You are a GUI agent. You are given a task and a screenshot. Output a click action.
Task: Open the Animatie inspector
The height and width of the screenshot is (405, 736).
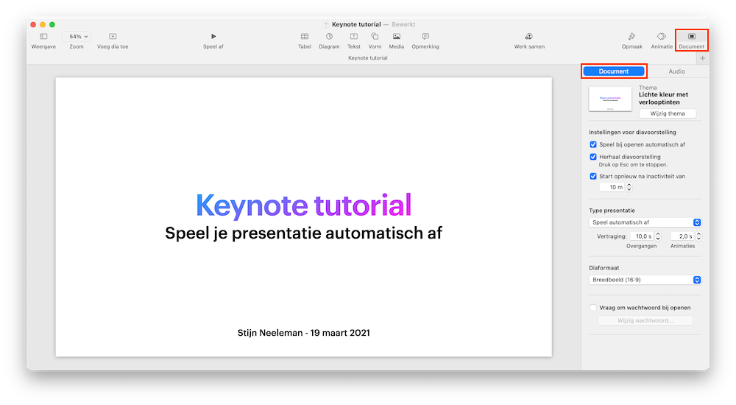coord(662,37)
